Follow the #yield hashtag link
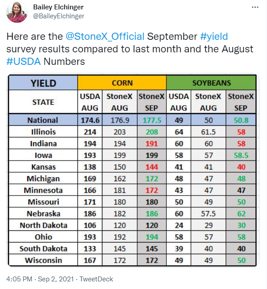267x289 pixels. point(214,36)
